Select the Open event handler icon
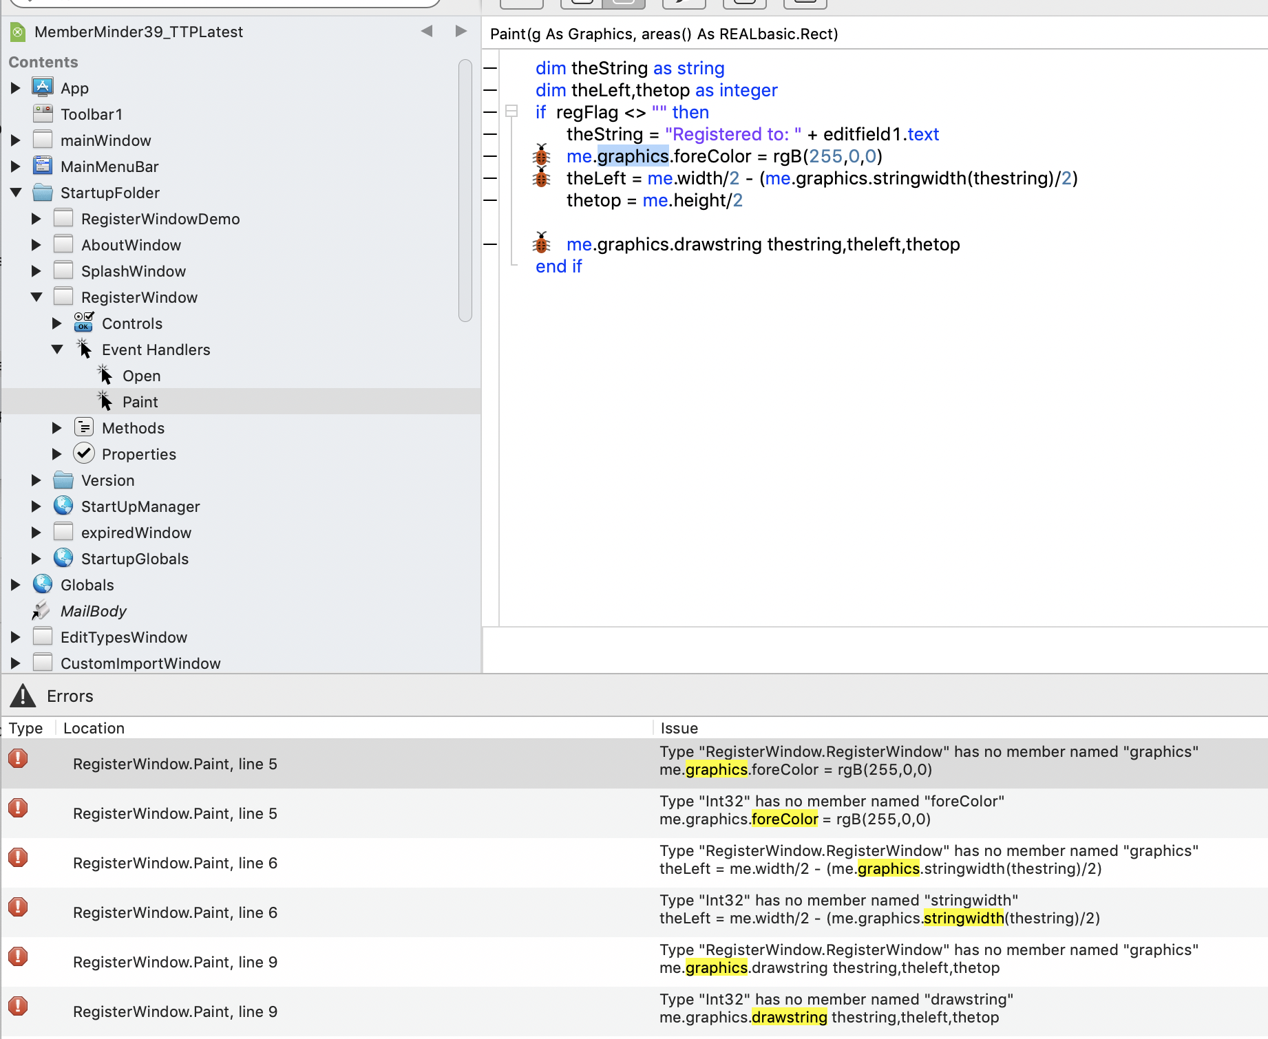 click(x=105, y=375)
